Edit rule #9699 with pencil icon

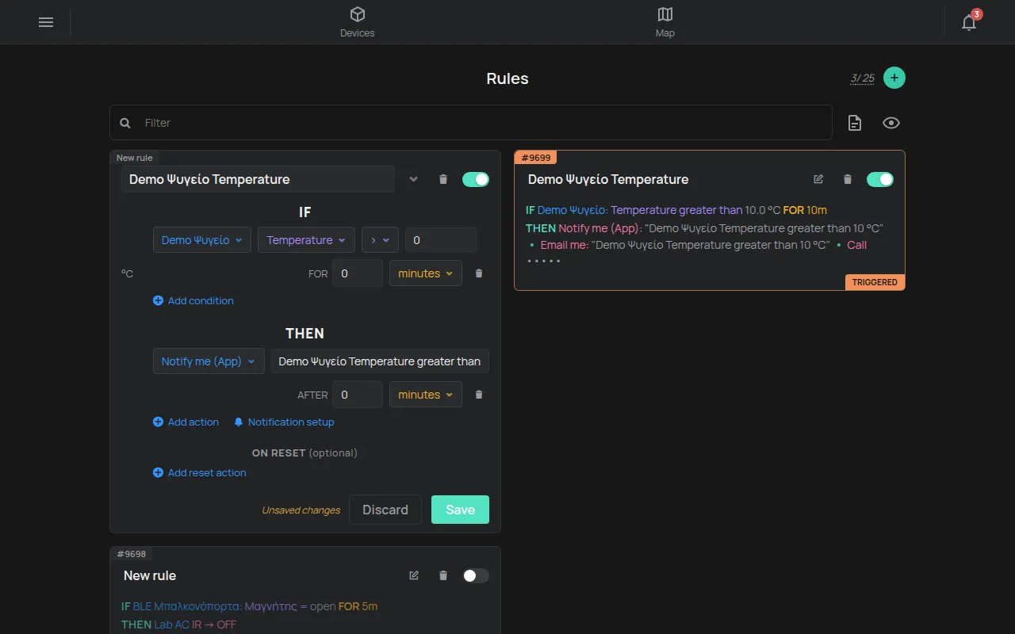coord(818,179)
